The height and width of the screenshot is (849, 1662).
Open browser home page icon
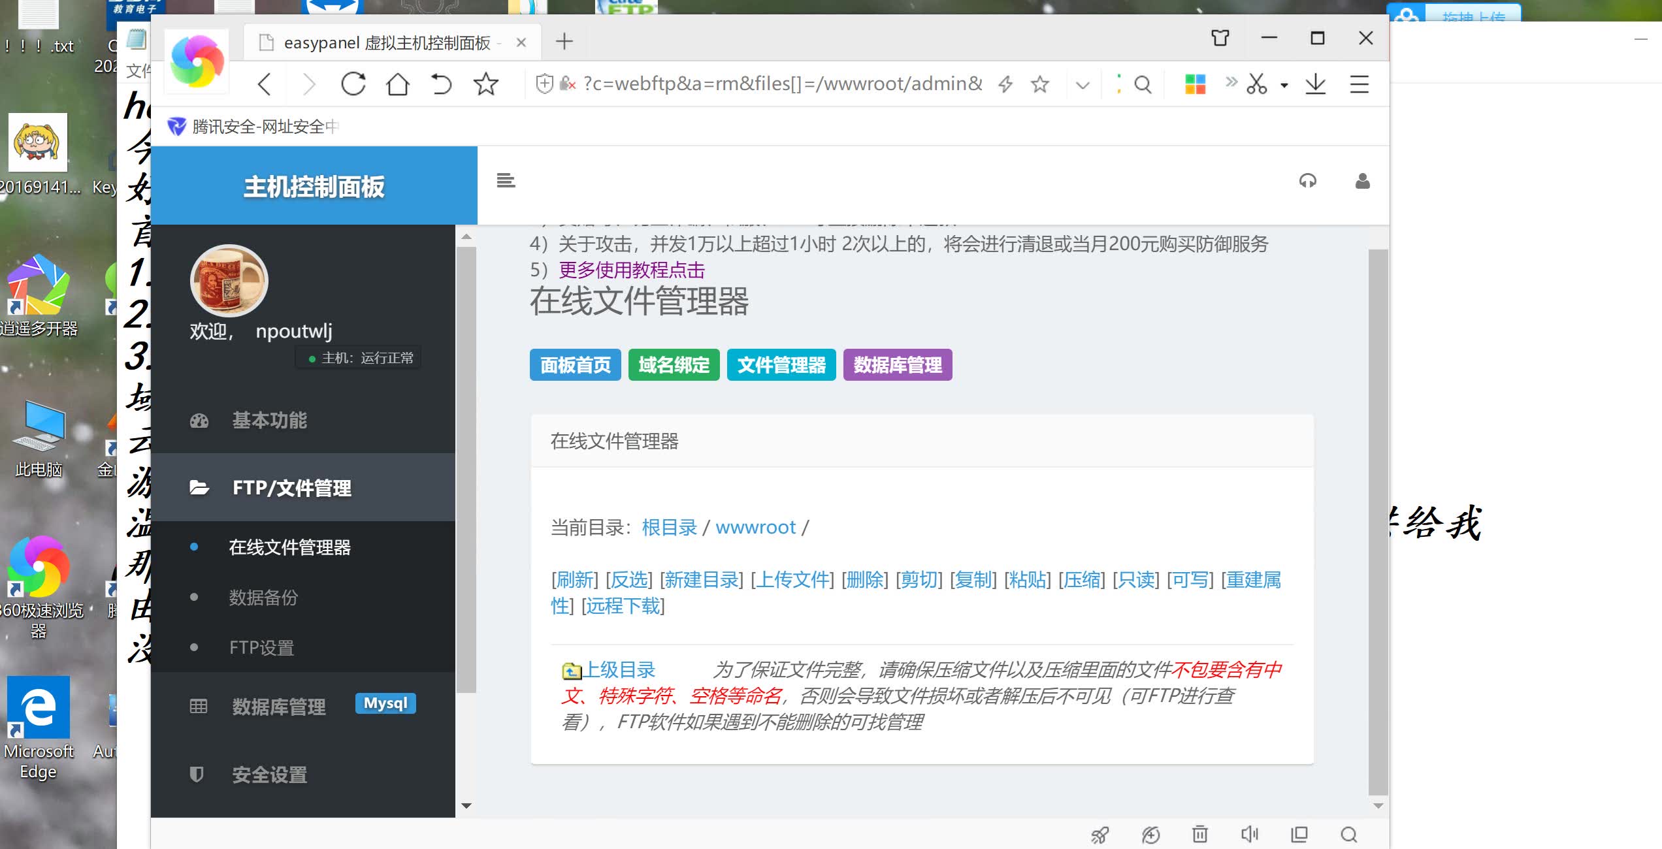pyautogui.click(x=398, y=84)
